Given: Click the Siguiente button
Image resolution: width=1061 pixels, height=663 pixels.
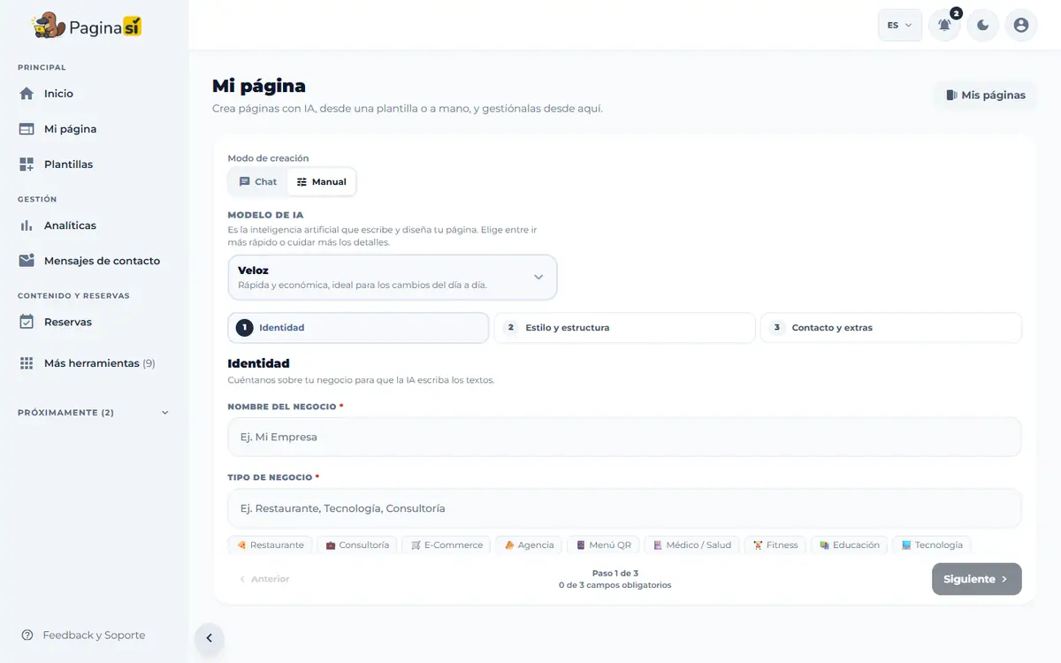Looking at the screenshot, I should (x=976, y=579).
